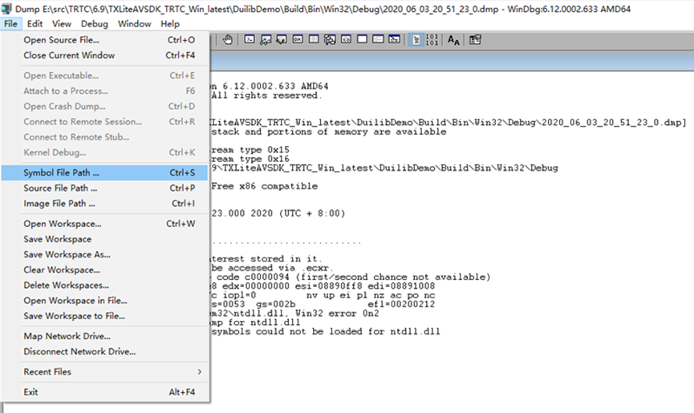Click the greyed Open Executable... entry
Viewport: 694px width, 413px height.
105,75
